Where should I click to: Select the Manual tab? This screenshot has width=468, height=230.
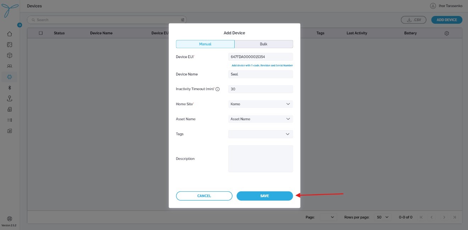(x=205, y=44)
